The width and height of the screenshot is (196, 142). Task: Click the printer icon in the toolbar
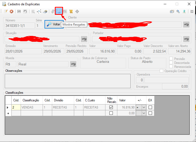point(45,11)
